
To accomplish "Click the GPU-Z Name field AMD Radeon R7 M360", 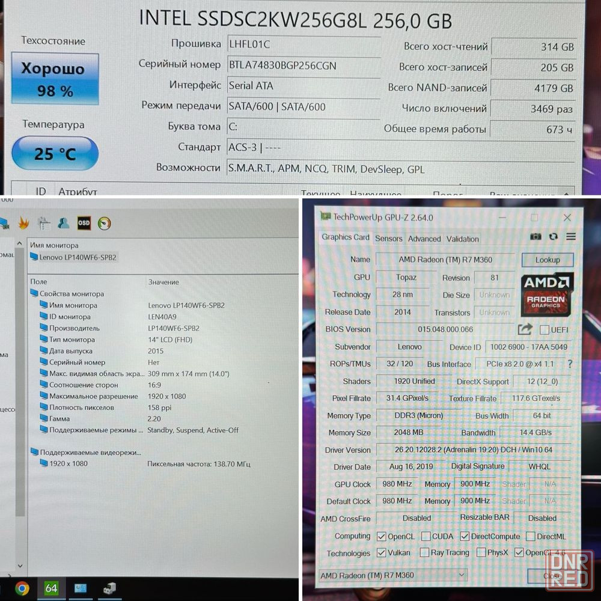I will [445, 260].
